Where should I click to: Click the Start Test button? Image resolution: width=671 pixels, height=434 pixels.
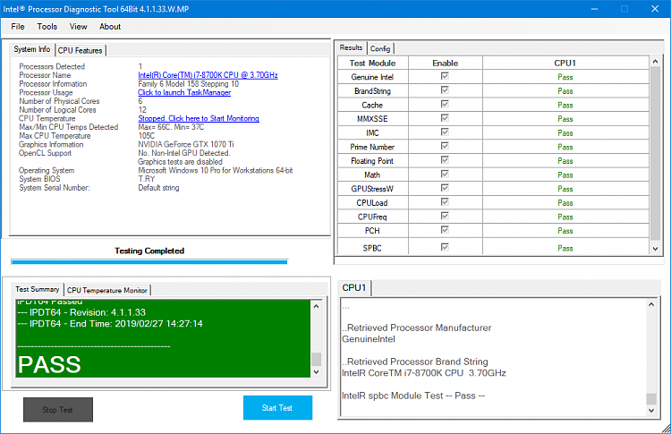pos(277,407)
